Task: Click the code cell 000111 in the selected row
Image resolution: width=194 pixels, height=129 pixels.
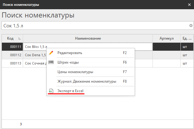Action: [x=15, y=47]
